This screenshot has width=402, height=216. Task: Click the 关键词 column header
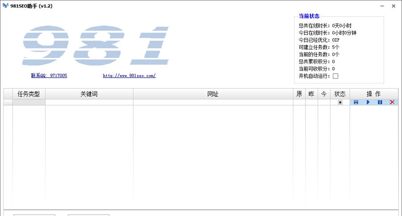[89, 94]
